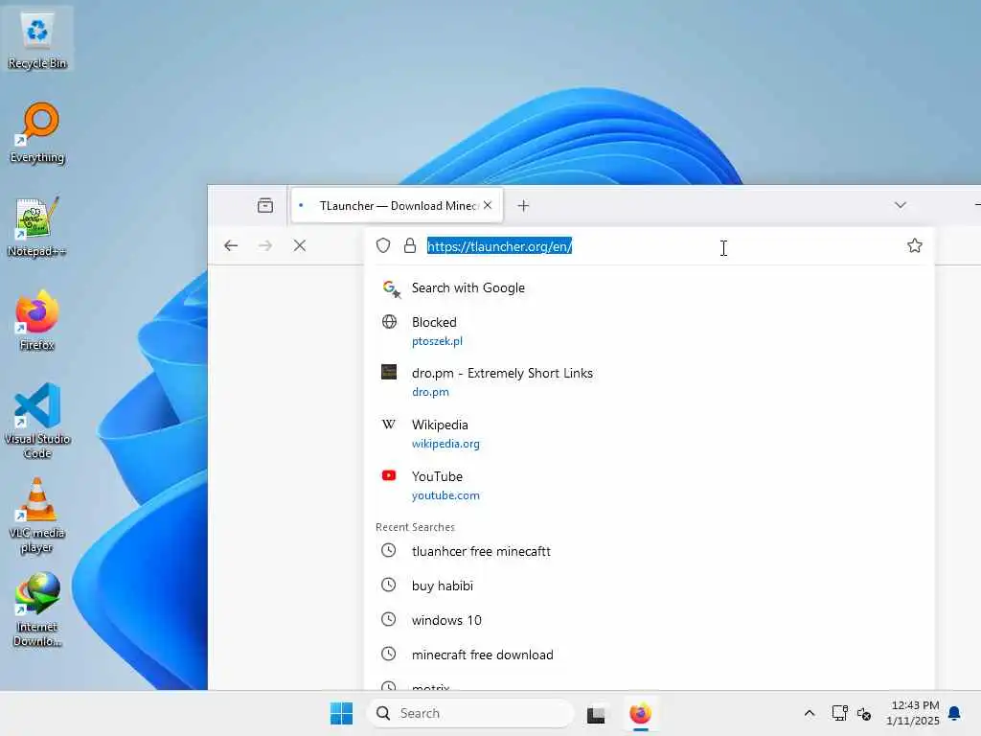Open Firefox View recent browsing icon

click(x=265, y=205)
